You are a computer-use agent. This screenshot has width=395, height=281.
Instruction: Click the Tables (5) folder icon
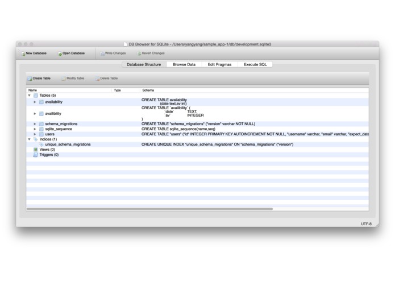pyautogui.click(x=35, y=95)
